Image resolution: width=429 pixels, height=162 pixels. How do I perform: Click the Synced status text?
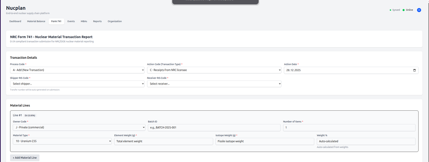pos(396,10)
